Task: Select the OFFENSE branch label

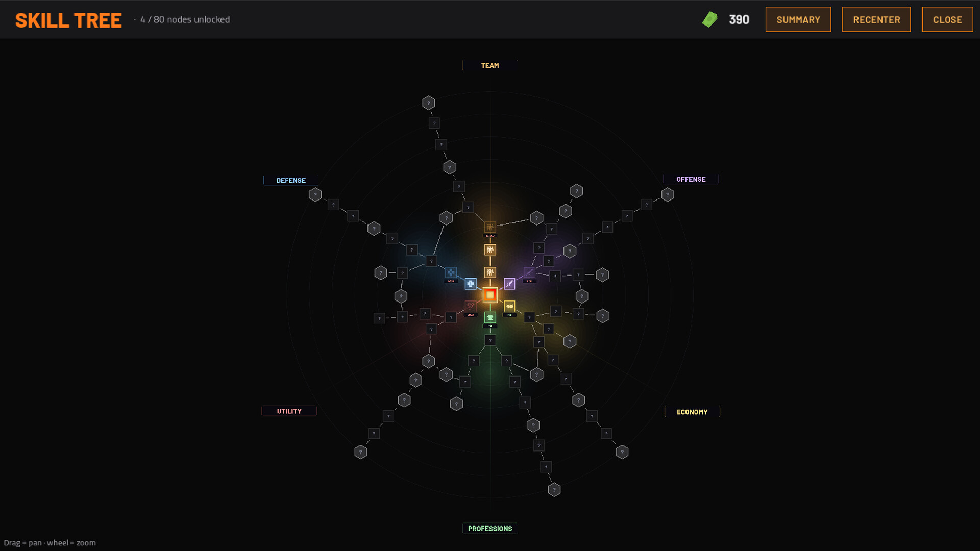Action: click(691, 179)
